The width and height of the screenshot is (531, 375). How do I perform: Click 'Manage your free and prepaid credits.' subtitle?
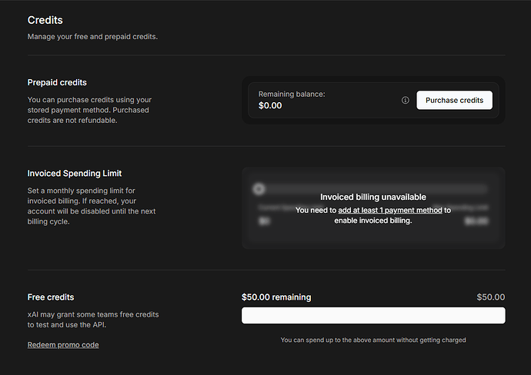point(92,37)
